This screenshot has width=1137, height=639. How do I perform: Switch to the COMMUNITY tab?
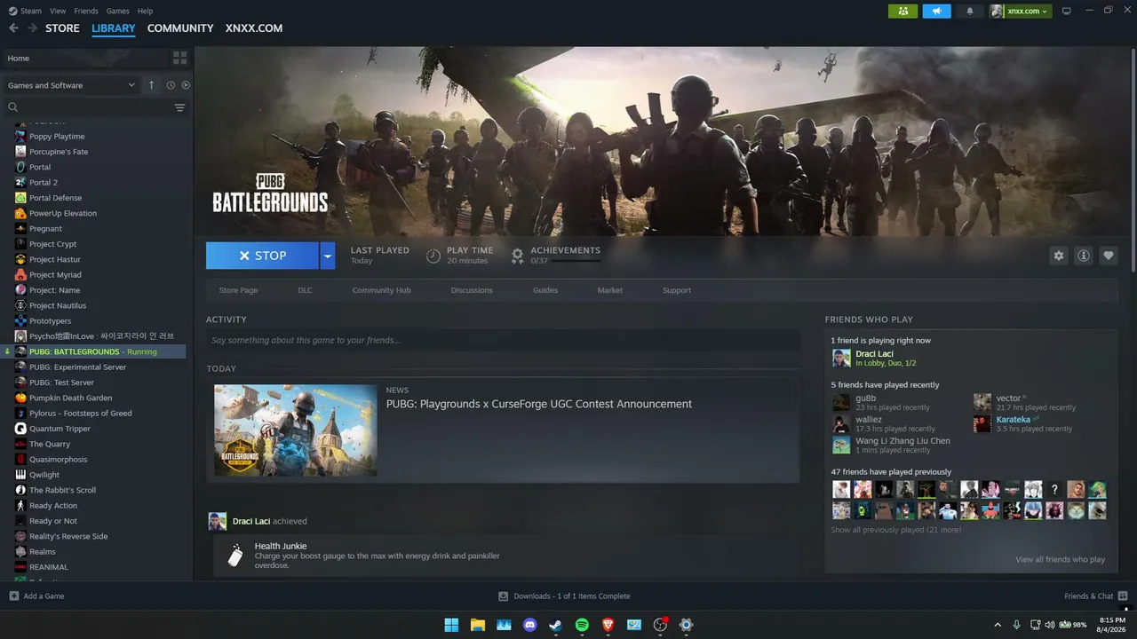180,28
